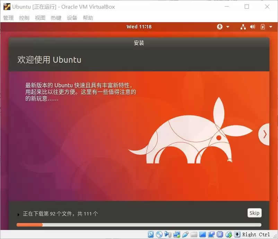Click the Skip button to stop downloading
The width and height of the screenshot is (278, 239).
[254, 213]
